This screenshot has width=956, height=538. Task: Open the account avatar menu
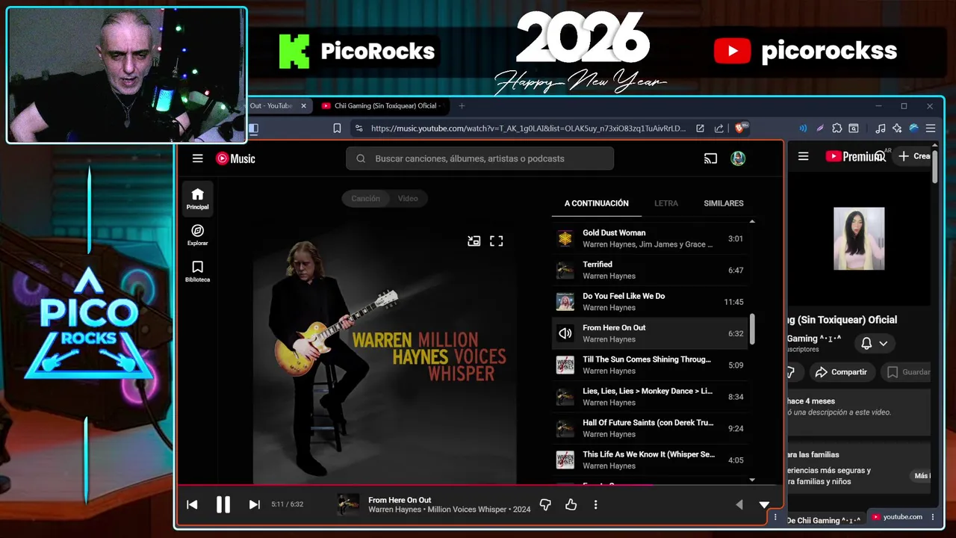[738, 158]
